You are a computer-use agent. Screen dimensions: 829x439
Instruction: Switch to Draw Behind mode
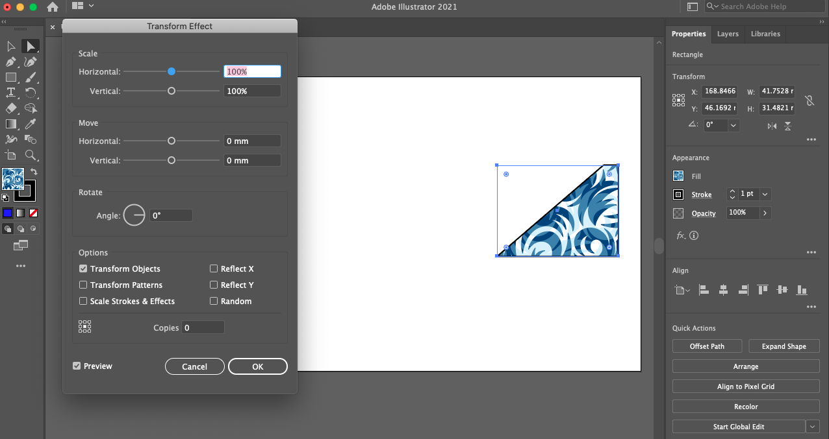coord(21,228)
